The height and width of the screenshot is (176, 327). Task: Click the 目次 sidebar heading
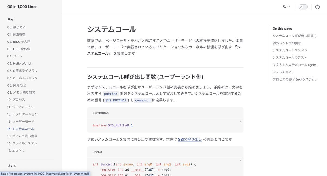[10, 20]
